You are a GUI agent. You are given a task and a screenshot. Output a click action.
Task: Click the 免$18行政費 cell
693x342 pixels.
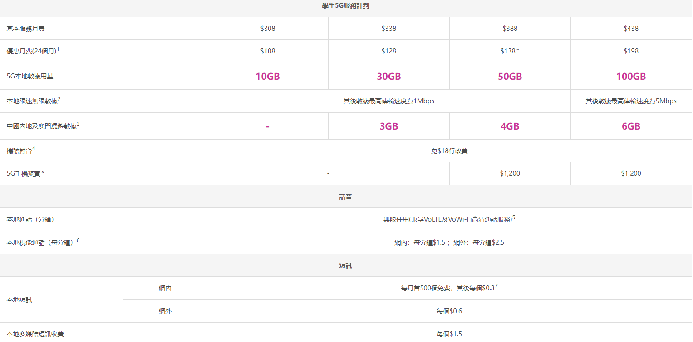449,151
